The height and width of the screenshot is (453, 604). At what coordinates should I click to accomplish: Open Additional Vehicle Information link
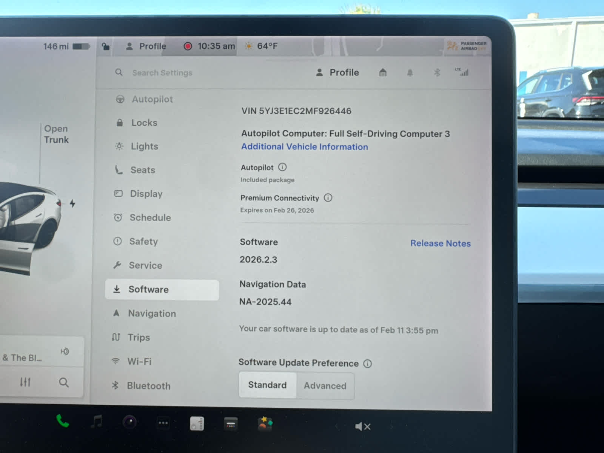(x=304, y=147)
